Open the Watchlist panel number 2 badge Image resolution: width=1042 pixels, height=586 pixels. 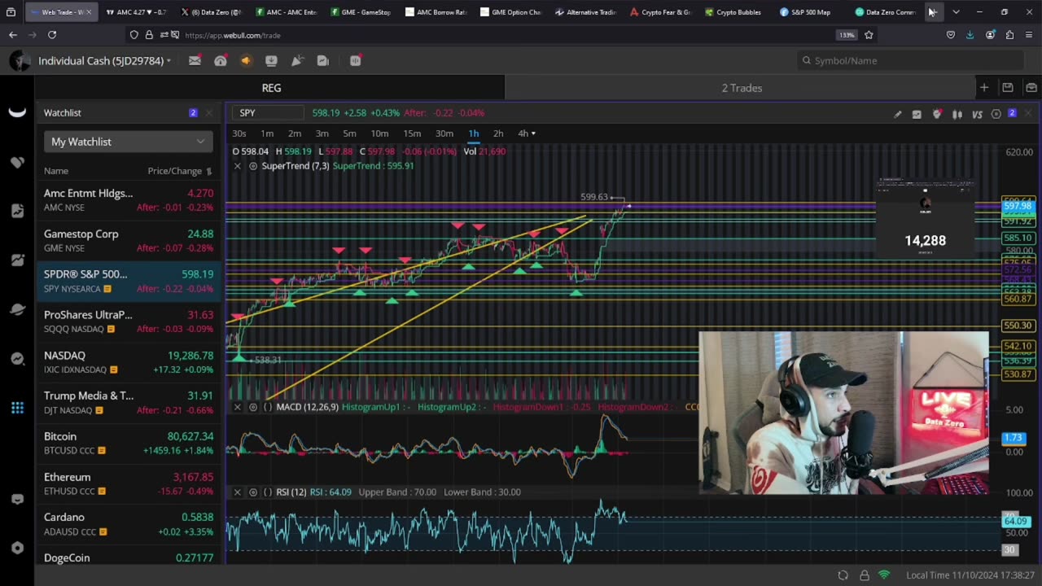193,113
